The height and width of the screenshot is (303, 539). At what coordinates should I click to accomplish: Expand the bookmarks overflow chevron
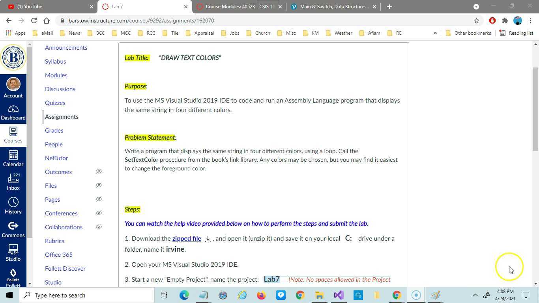[x=435, y=33]
